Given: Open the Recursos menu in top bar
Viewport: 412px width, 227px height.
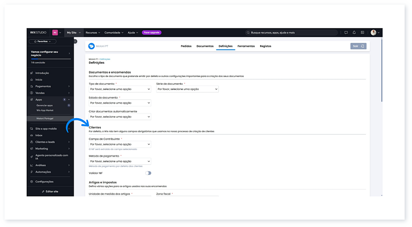Looking at the screenshot, I should [x=93, y=32].
